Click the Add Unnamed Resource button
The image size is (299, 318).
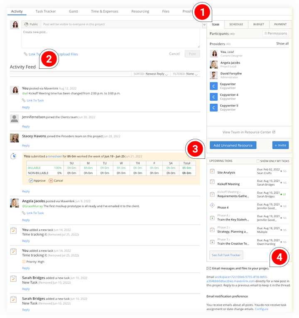point(232,145)
